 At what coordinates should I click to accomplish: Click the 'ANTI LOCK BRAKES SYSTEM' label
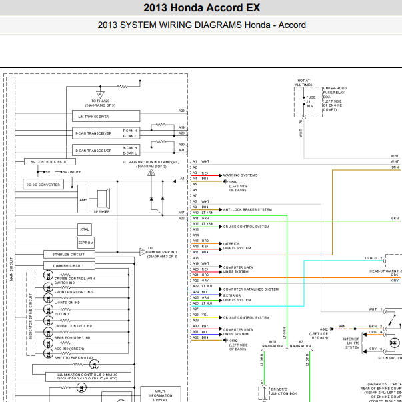tap(247, 209)
